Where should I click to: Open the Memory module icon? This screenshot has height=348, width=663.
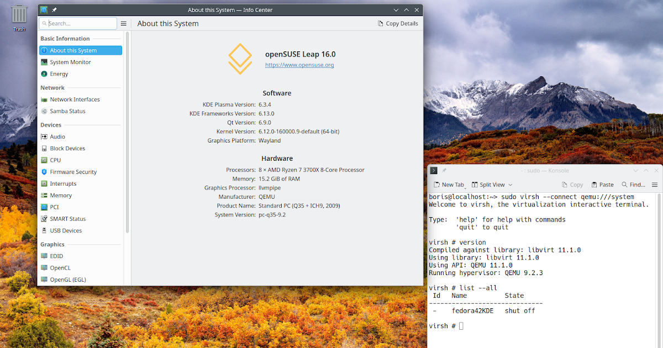pos(45,196)
